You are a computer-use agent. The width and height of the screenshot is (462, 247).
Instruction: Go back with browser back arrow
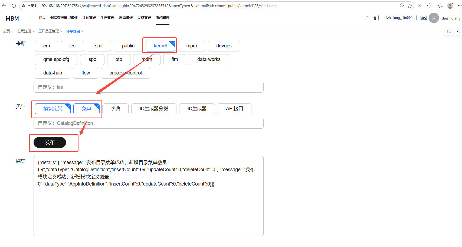(4, 5)
